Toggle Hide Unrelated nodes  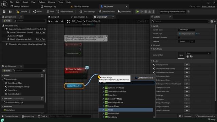click(65, 12)
